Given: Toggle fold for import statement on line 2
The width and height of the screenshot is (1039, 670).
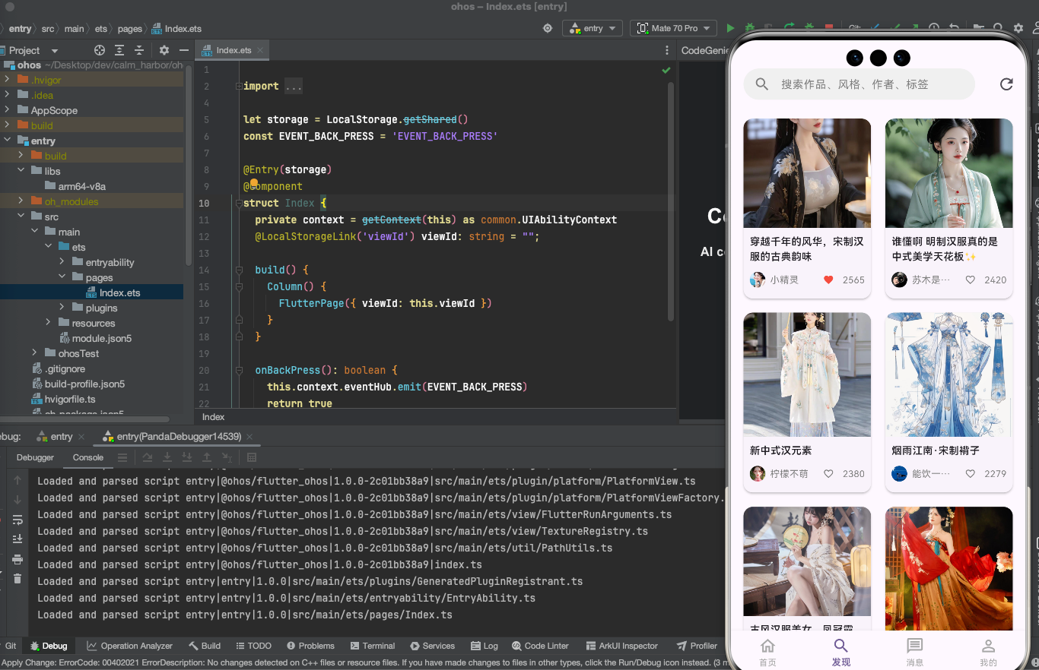Looking at the screenshot, I should tap(238, 86).
